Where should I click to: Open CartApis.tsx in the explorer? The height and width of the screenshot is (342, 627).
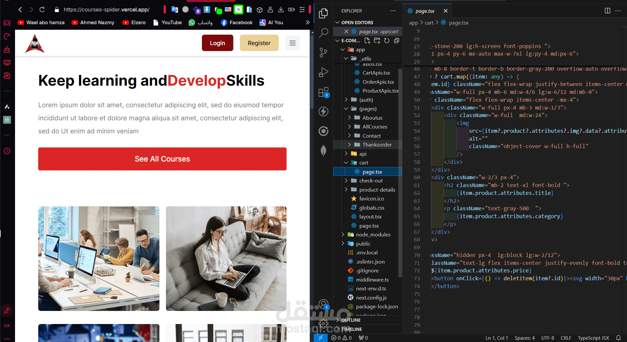point(376,73)
